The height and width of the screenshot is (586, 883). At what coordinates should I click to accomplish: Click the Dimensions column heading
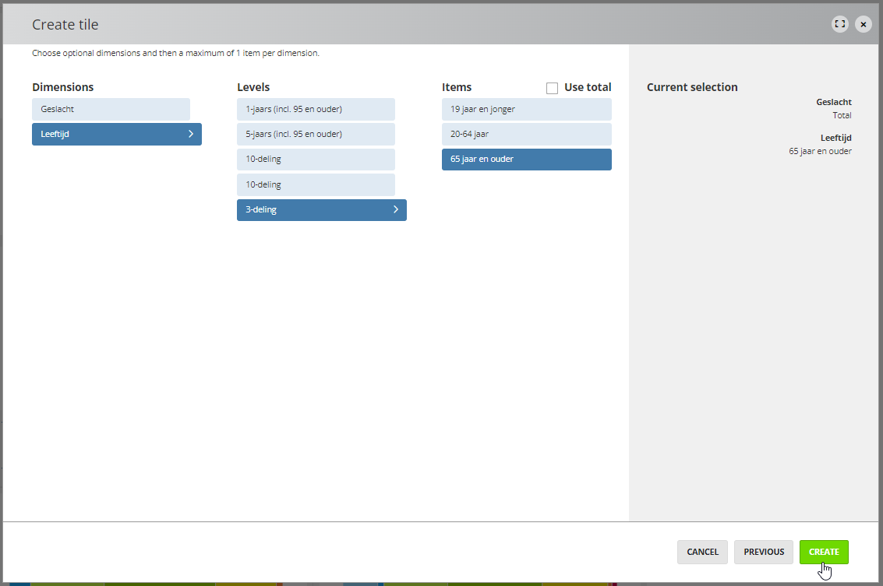click(62, 87)
